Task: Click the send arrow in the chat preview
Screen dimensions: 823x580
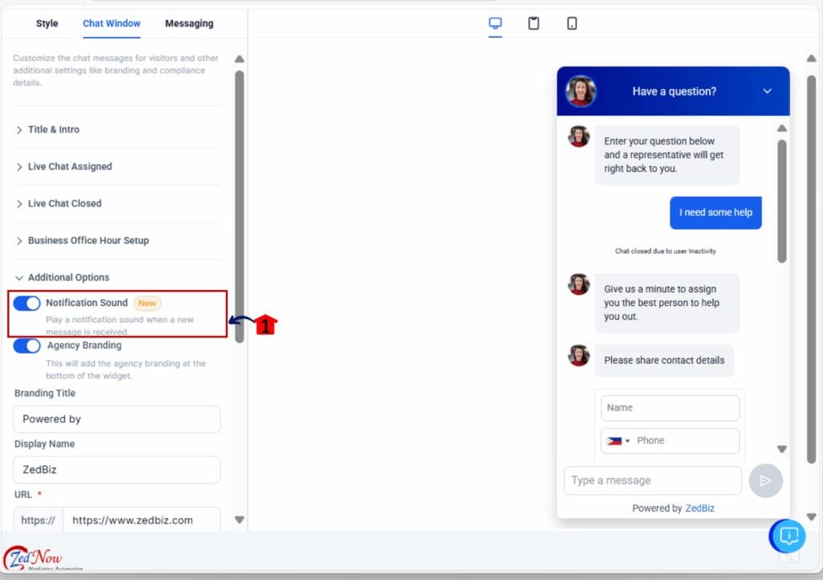Action: click(x=765, y=480)
